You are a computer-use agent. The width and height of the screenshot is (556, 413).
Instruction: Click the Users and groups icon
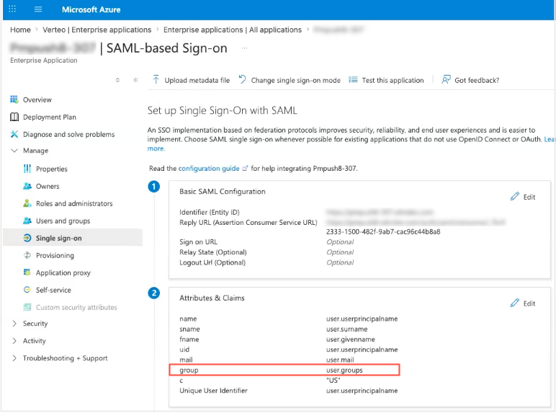click(x=27, y=221)
